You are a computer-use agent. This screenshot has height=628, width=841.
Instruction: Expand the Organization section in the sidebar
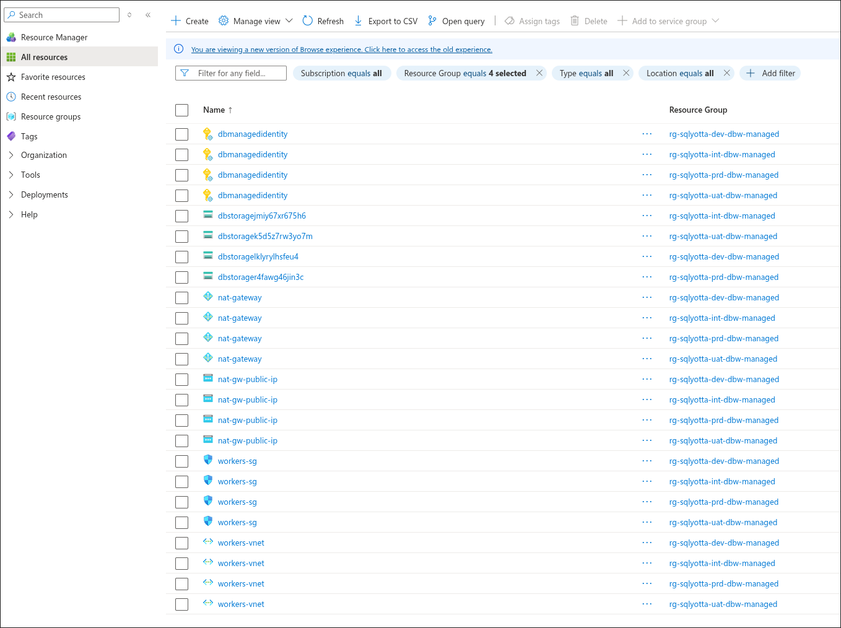click(11, 155)
